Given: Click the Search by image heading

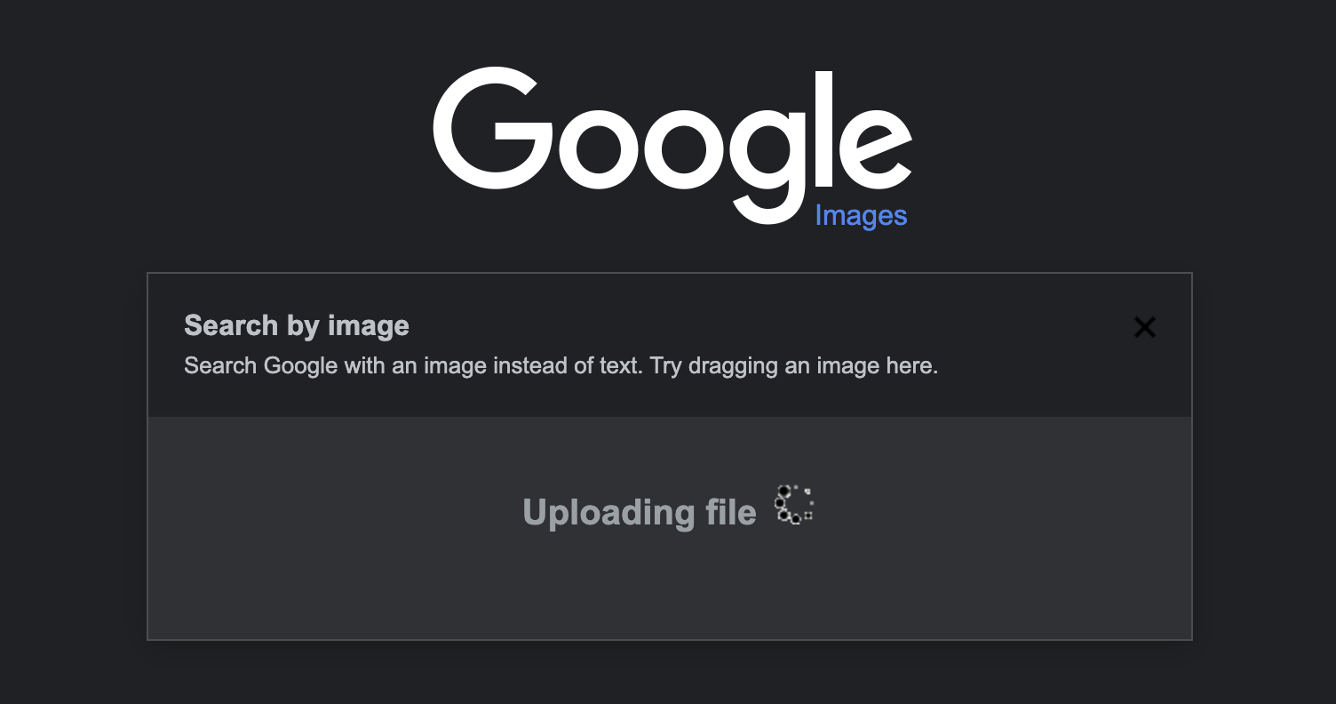Looking at the screenshot, I should [296, 326].
